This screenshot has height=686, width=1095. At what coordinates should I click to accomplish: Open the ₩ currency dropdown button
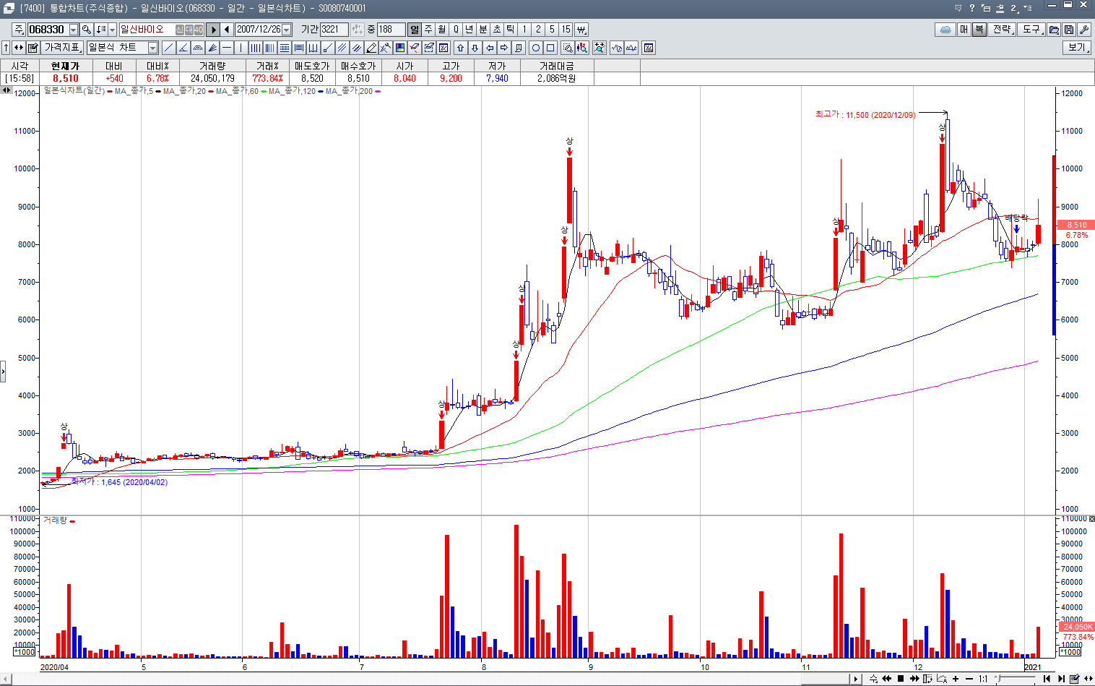click(581, 30)
